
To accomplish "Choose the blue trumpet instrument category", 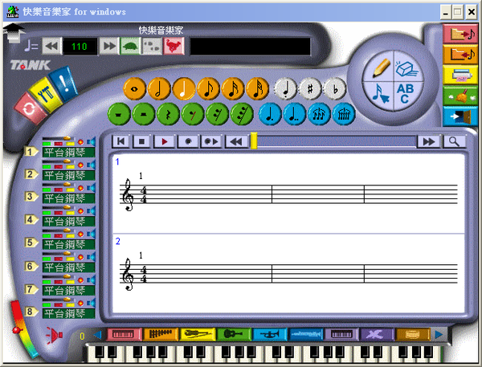I will (x=270, y=334).
